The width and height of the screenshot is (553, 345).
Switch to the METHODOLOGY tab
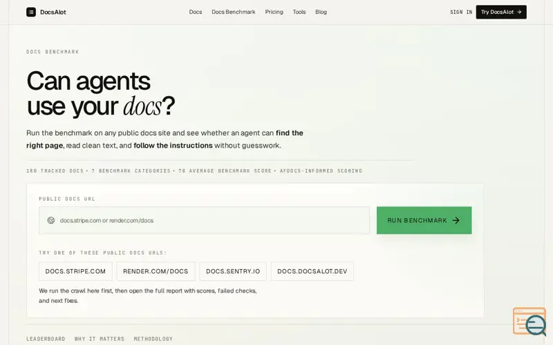[153, 339]
